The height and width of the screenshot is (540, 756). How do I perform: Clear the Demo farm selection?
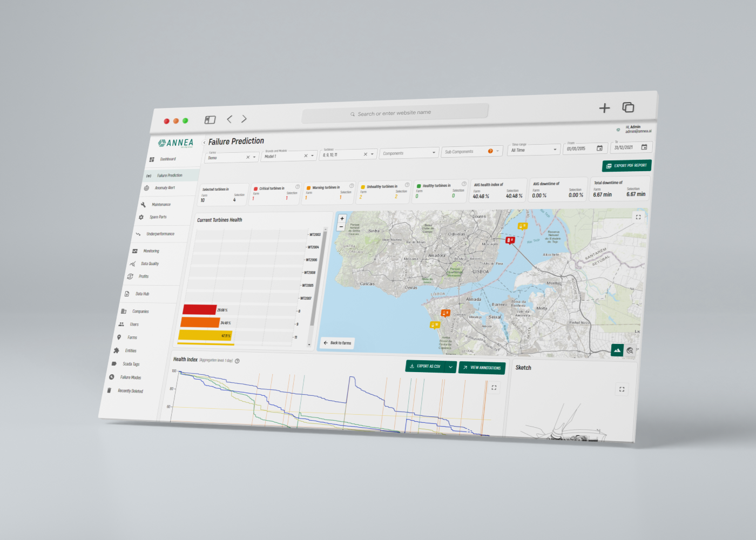click(248, 157)
